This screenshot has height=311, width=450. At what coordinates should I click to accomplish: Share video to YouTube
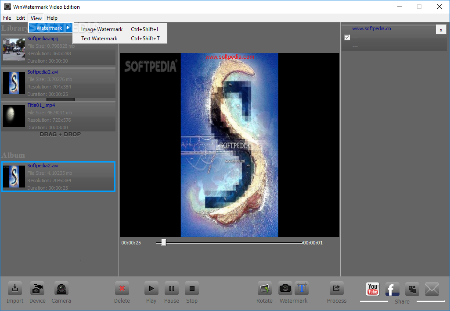[x=373, y=289]
